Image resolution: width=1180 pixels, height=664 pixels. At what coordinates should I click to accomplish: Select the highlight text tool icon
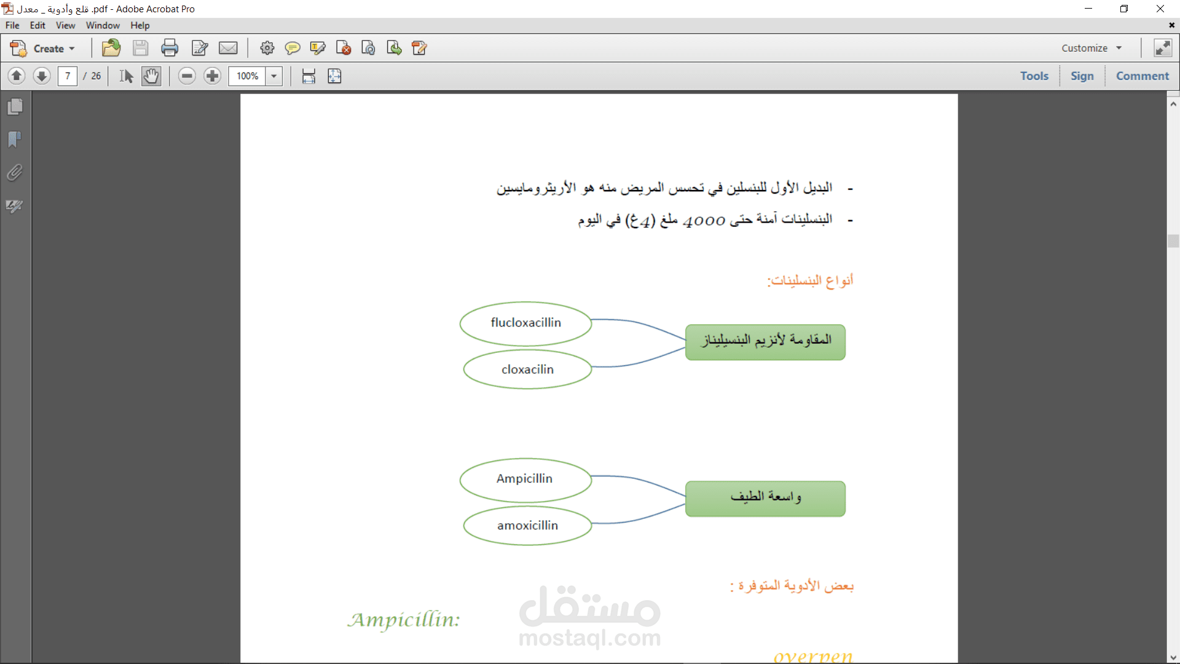[x=318, y=48]
